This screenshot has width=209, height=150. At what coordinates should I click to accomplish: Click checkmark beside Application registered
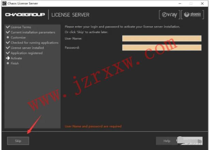click(8, 53)
